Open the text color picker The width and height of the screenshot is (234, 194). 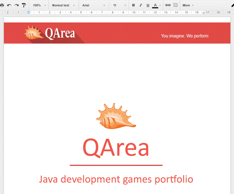(x=156, y=6)
